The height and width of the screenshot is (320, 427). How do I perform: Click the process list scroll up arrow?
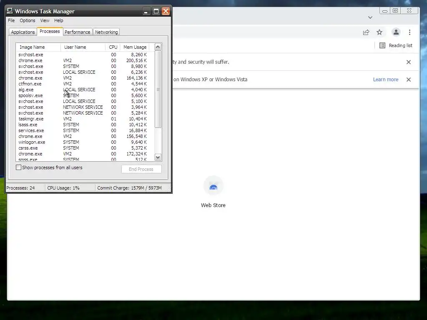[158, 47]
